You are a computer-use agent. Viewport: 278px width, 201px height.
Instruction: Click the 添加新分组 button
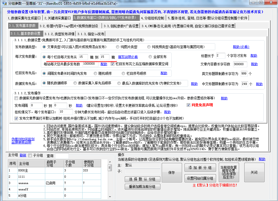[200, 168]
